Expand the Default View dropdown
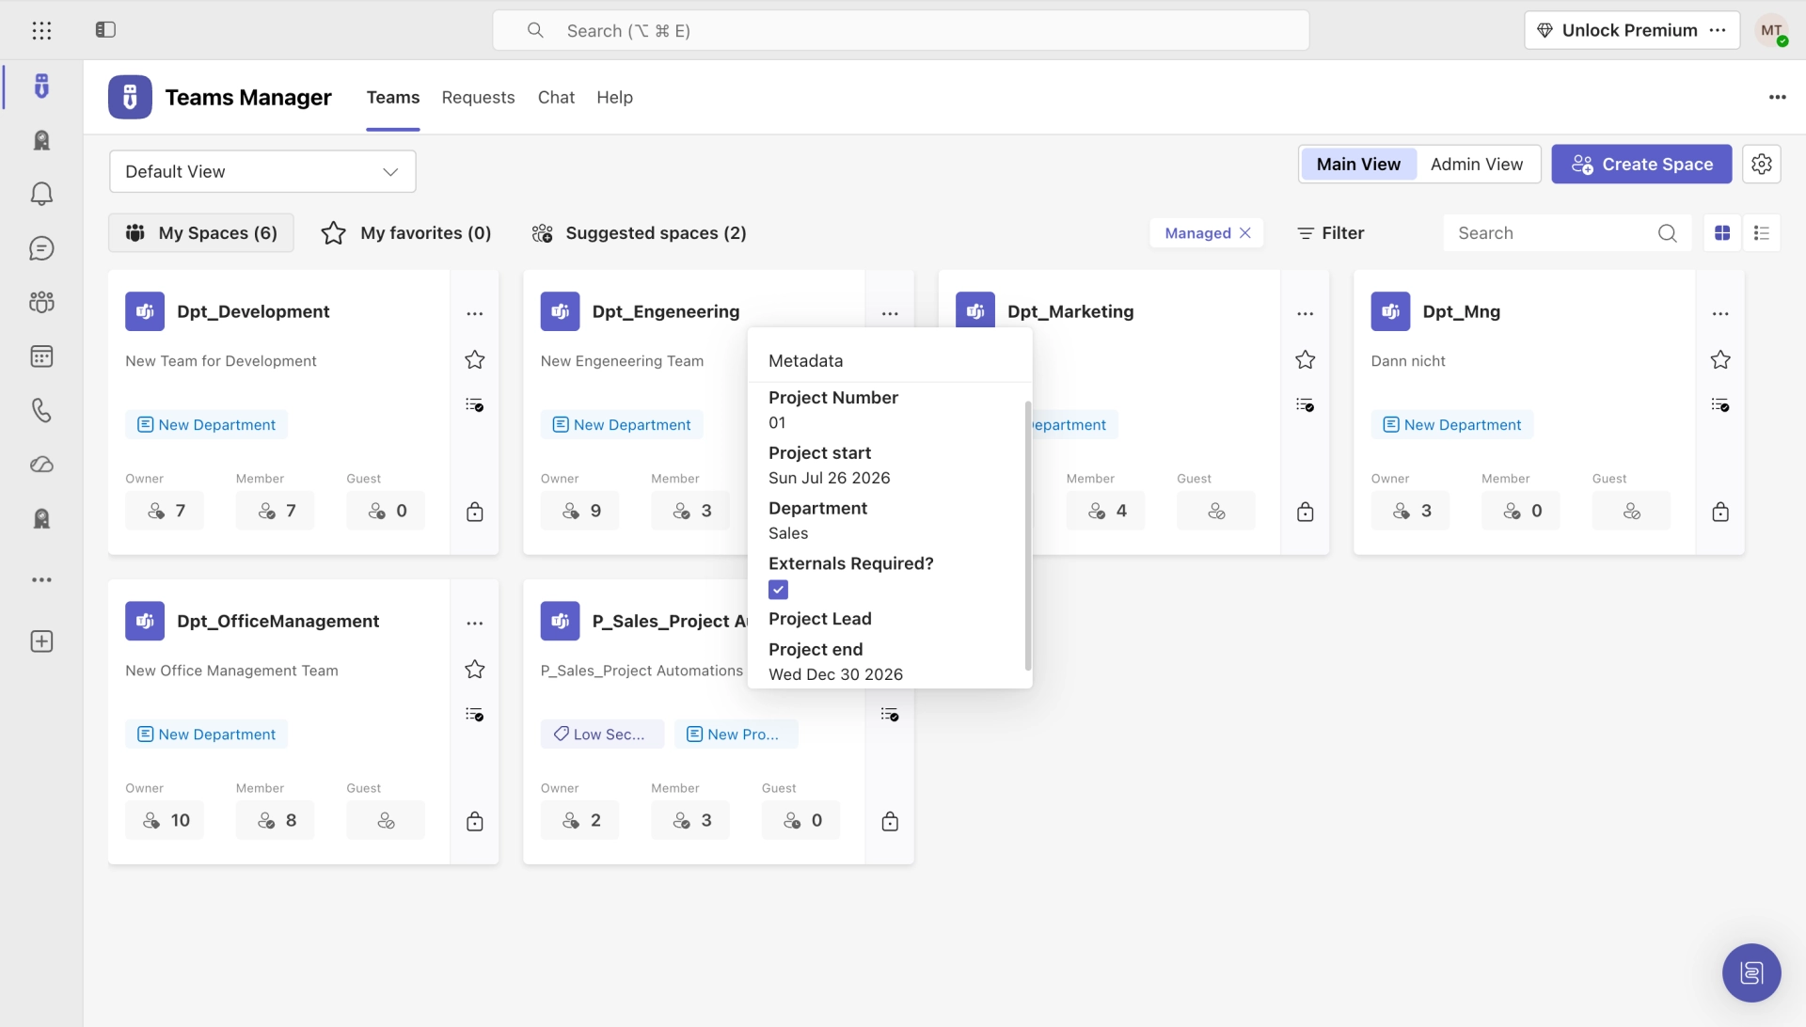 (262, 171)
